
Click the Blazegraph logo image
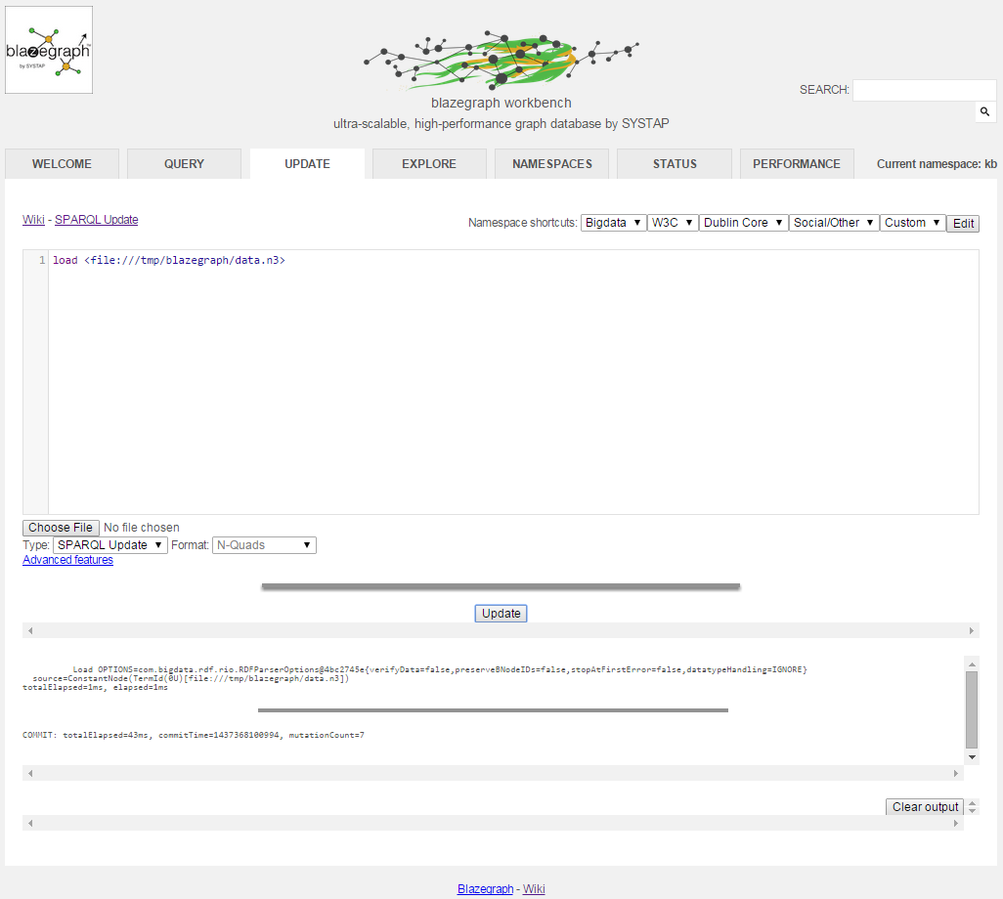49,50
